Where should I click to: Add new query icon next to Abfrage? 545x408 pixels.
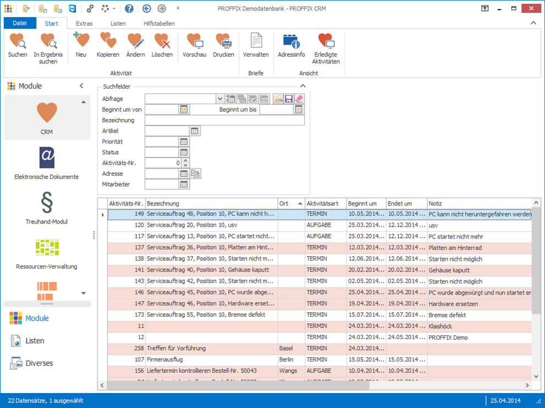tap(231, 99)
